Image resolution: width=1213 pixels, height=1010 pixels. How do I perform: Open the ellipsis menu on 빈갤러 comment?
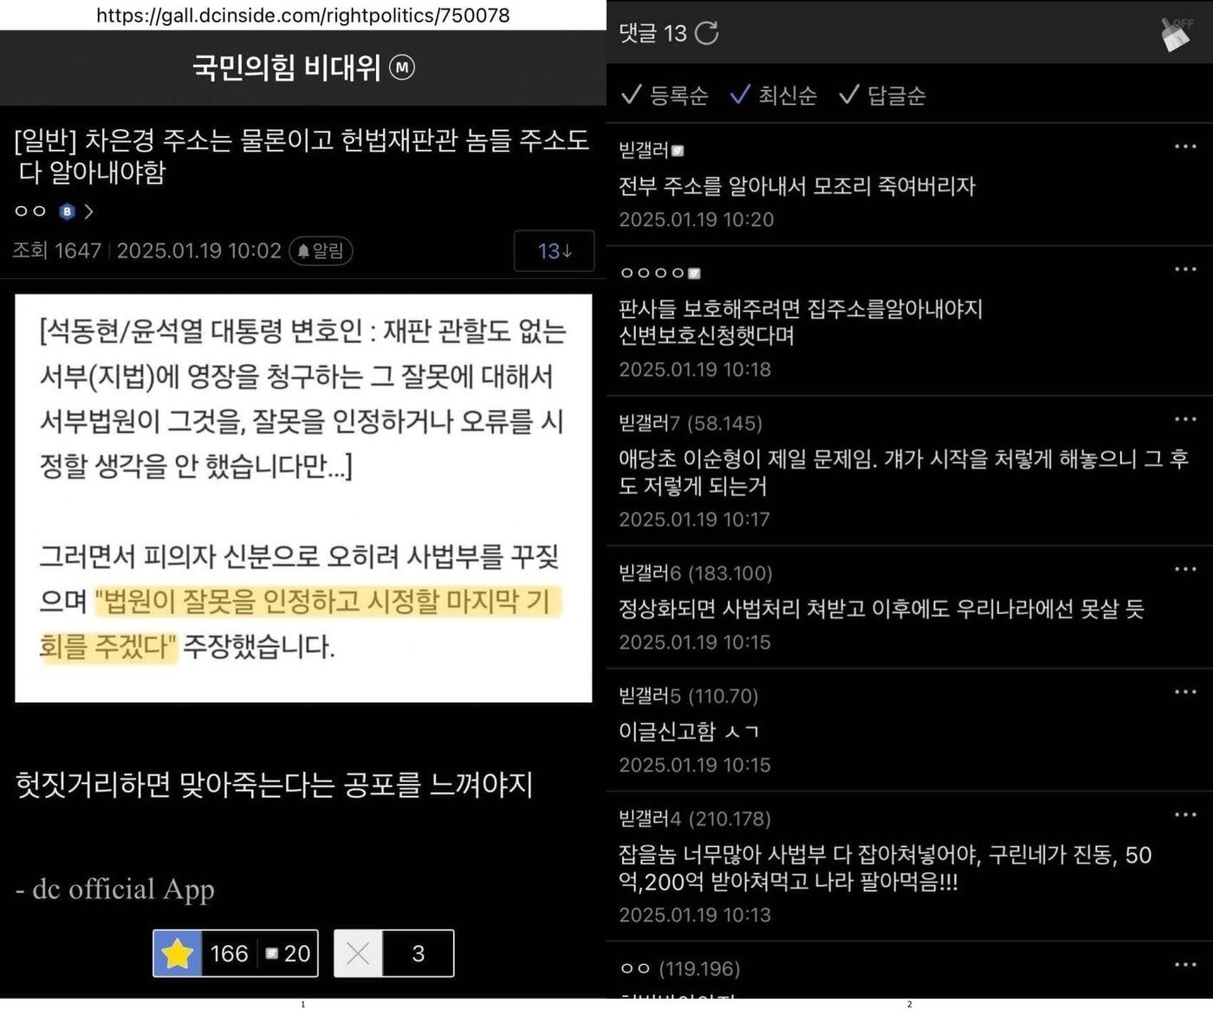[x=1185, y=146]
